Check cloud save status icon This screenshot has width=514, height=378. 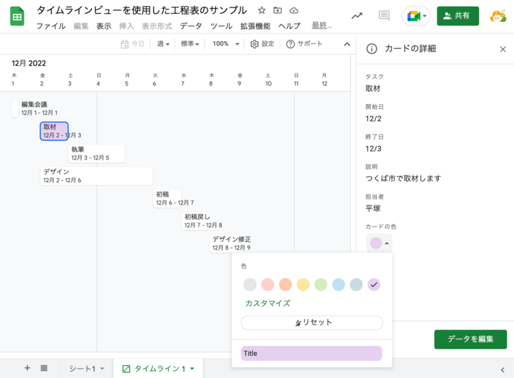pos(294,10)
